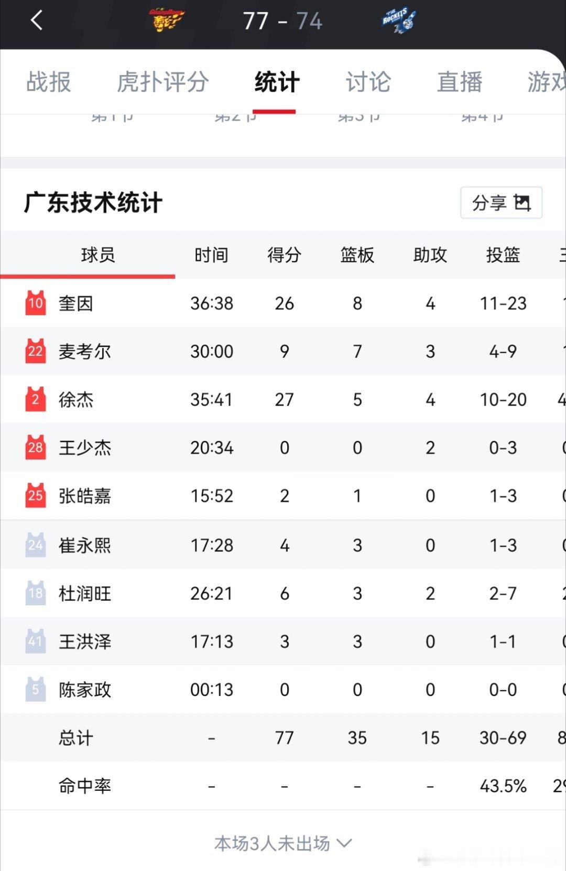This screenshot has width=566, height=871.
Task: Click the back arrow at top left
Action: tap(37, 19)
